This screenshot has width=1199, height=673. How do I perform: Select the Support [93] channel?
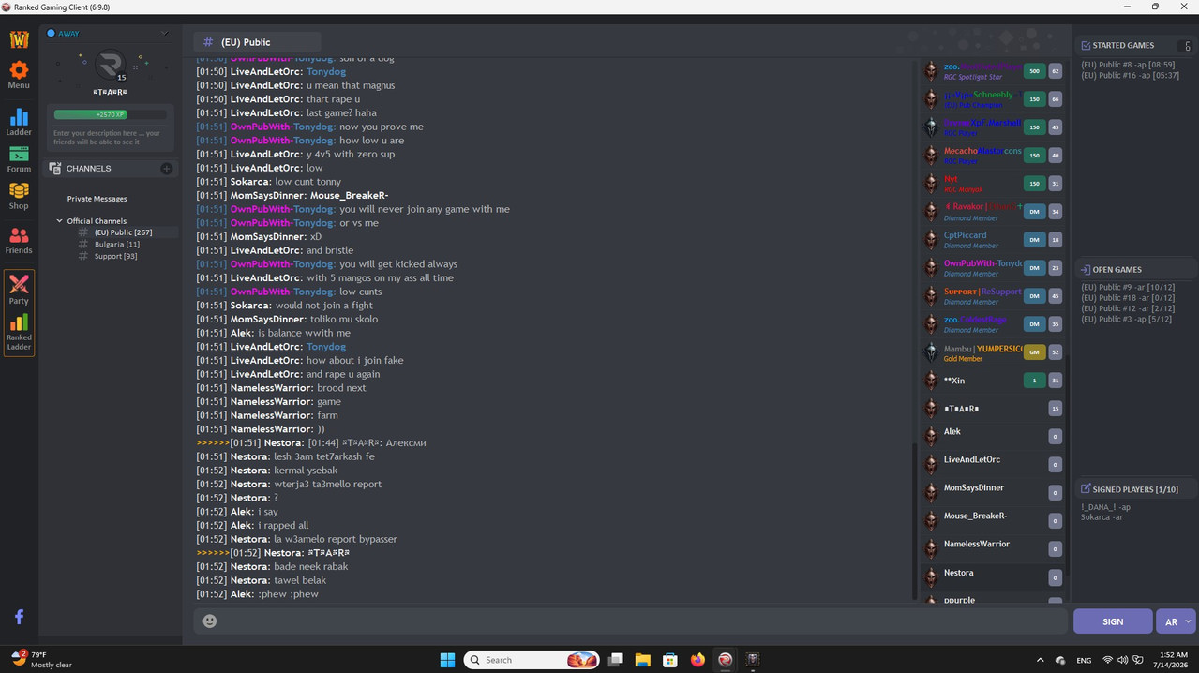[115, 256]
